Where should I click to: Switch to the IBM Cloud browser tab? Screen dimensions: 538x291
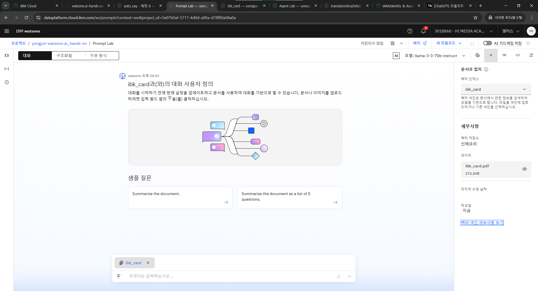(x=36, y=6)
